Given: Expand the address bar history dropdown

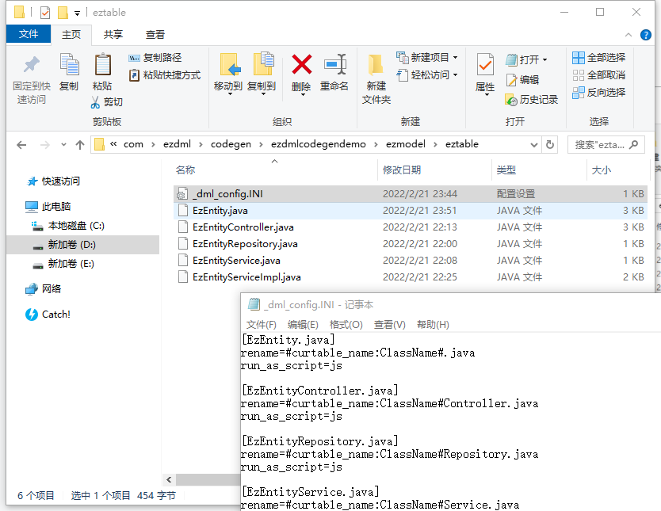Looking at the screenshot, I should pyautogui.click(x=533, y=145).
